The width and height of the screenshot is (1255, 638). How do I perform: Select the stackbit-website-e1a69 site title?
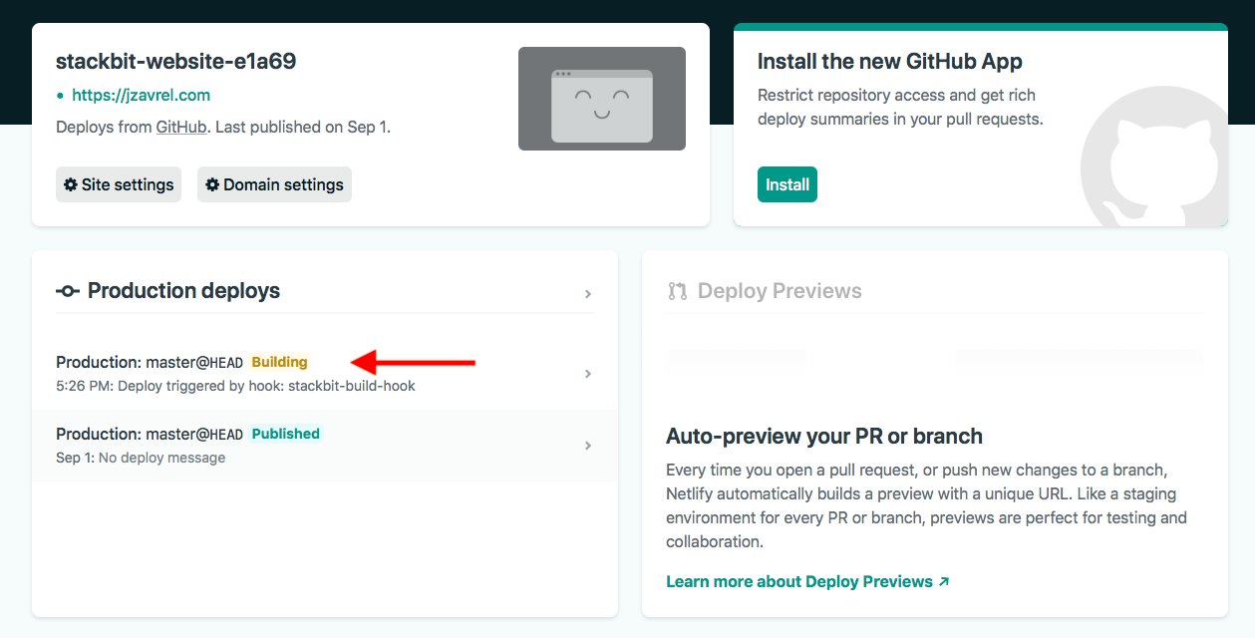175,61
